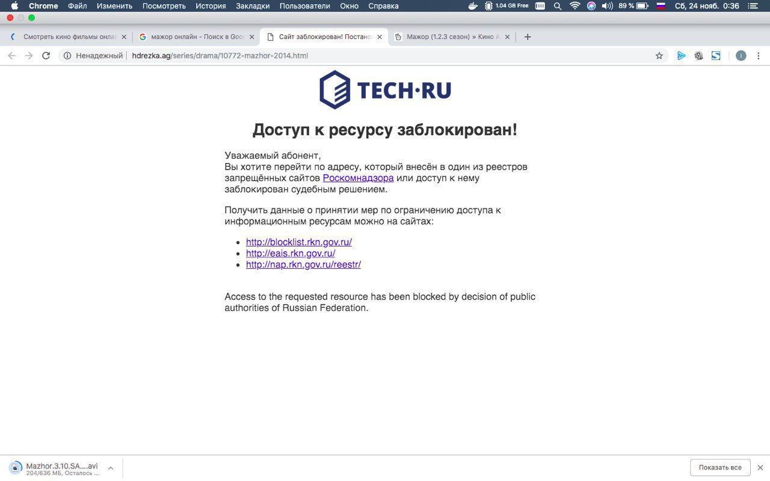
Task: Open the 'Справка' menu
Action: click(x=383, y=6)
